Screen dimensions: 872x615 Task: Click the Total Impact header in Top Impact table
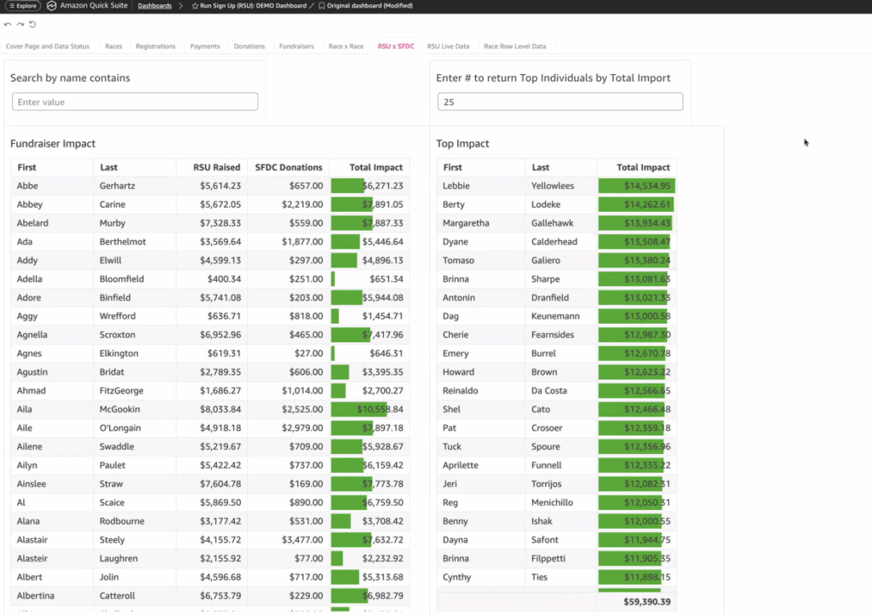[x=643, y=168]
